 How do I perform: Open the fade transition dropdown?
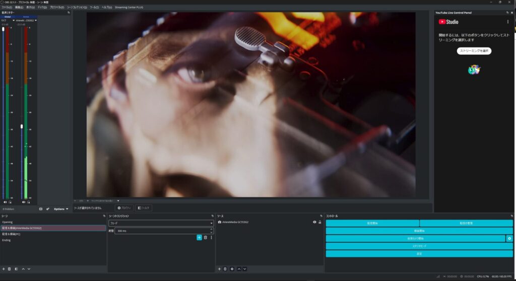[161, 223]
